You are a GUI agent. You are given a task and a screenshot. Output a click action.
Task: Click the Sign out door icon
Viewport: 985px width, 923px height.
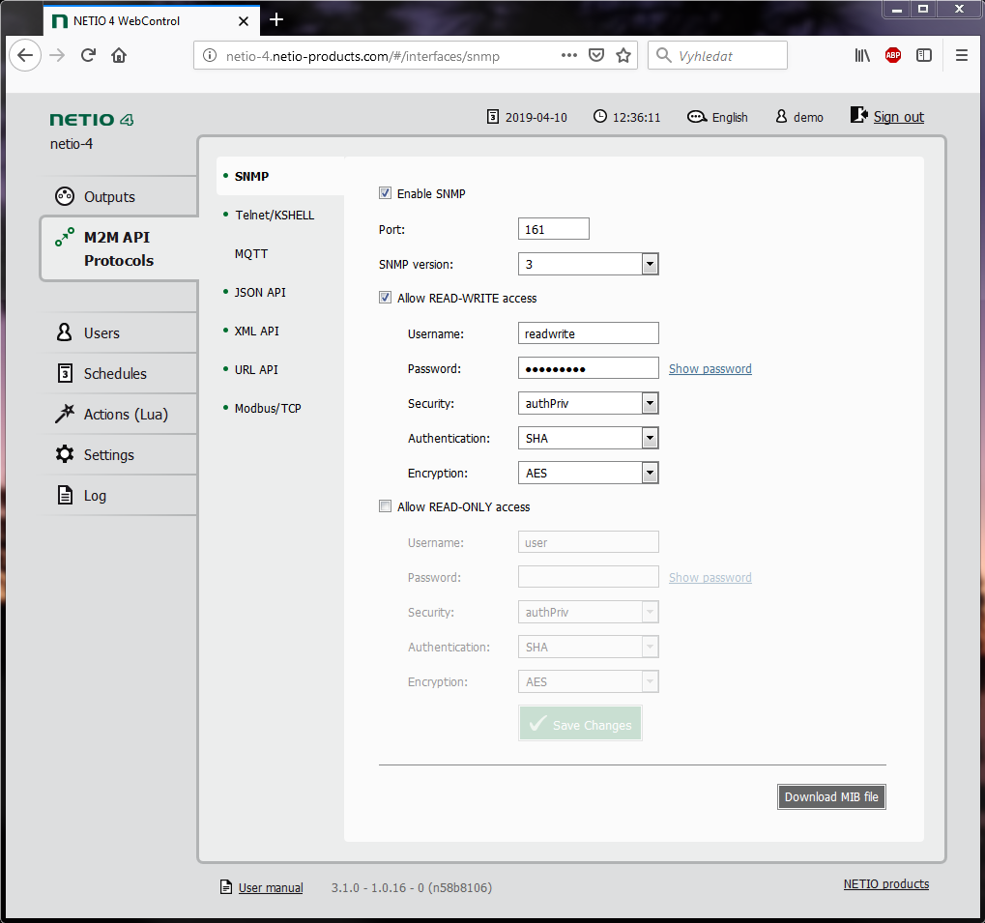(x=858, y=116)
